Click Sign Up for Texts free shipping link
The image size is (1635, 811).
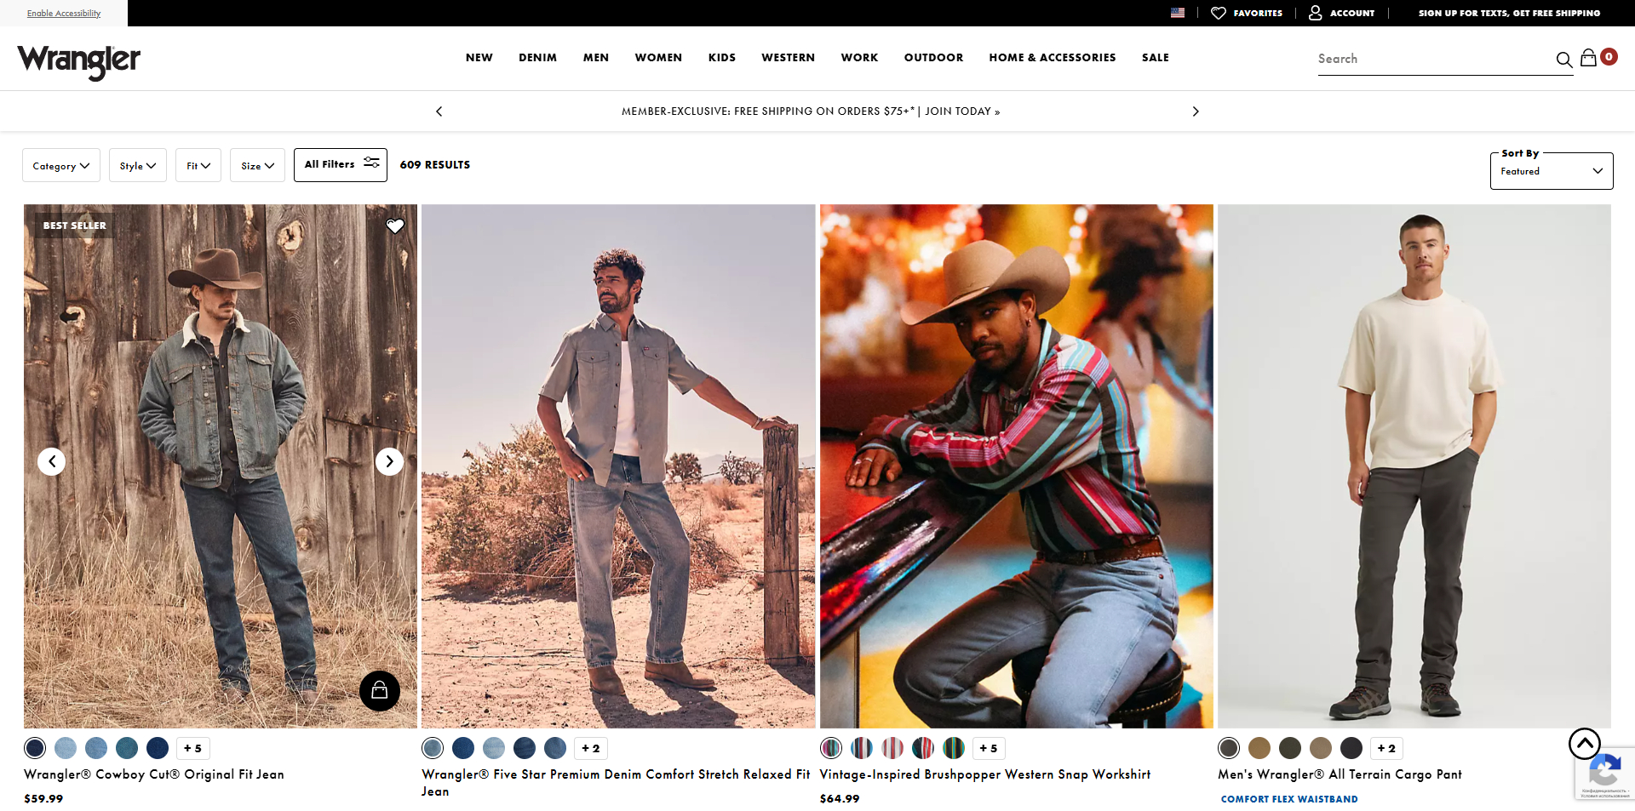(x=1509, y=13)
